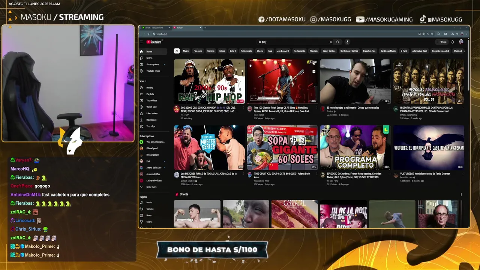Click the YouTube Premium logo

point(154,42)
